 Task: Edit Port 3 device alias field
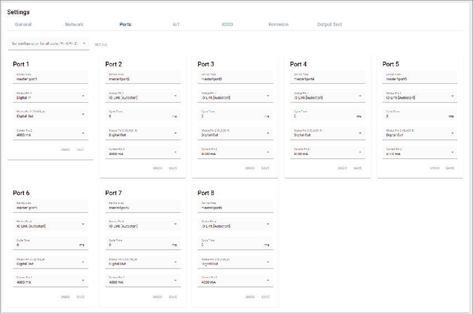tap(235, 77)
